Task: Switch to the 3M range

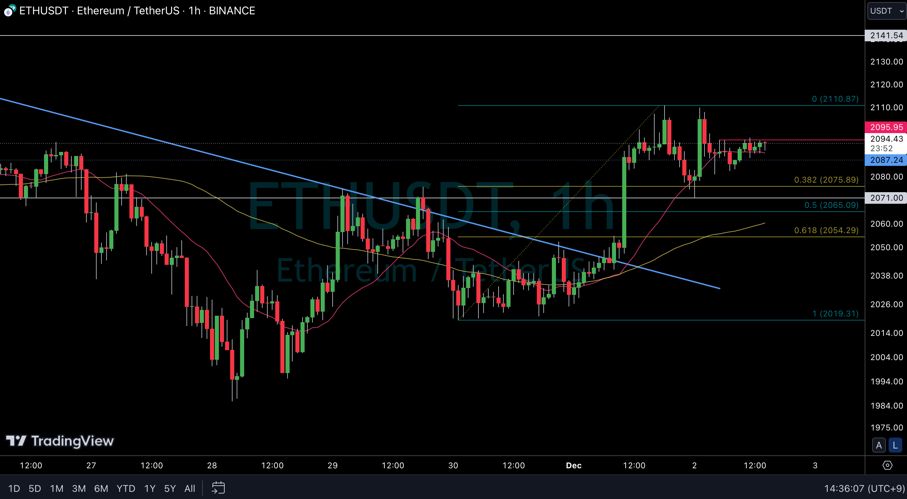Action: pos(79,488)
